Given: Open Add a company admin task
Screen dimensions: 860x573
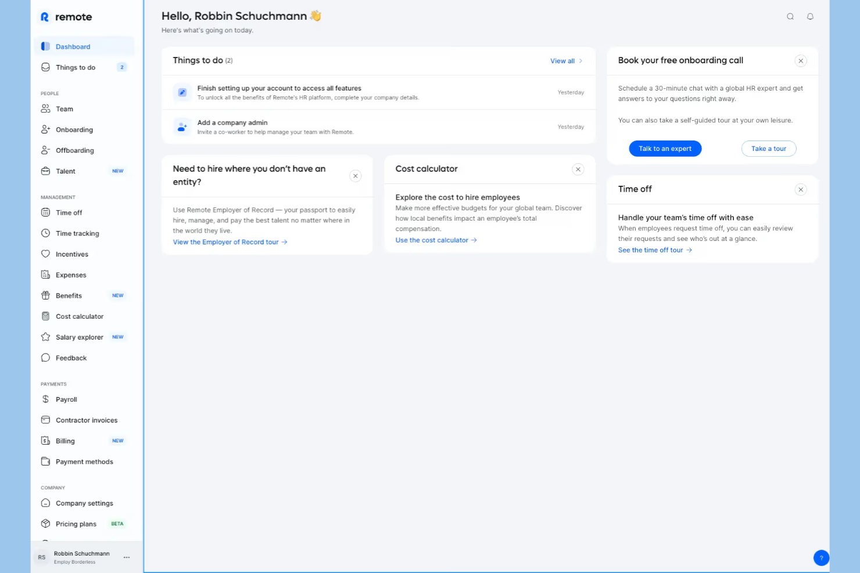Looking at the screenshot, I should (x=379, y=127).
